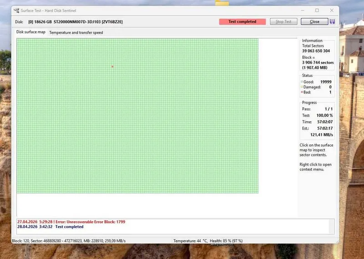Click the Est. value 57:02:17
This screenshot has height=259, width=364.
325,129
